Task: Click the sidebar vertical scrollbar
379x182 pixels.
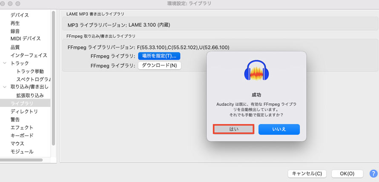Action: point(53,78)
